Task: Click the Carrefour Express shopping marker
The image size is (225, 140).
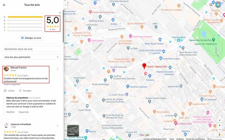Action: click(128, 87)
